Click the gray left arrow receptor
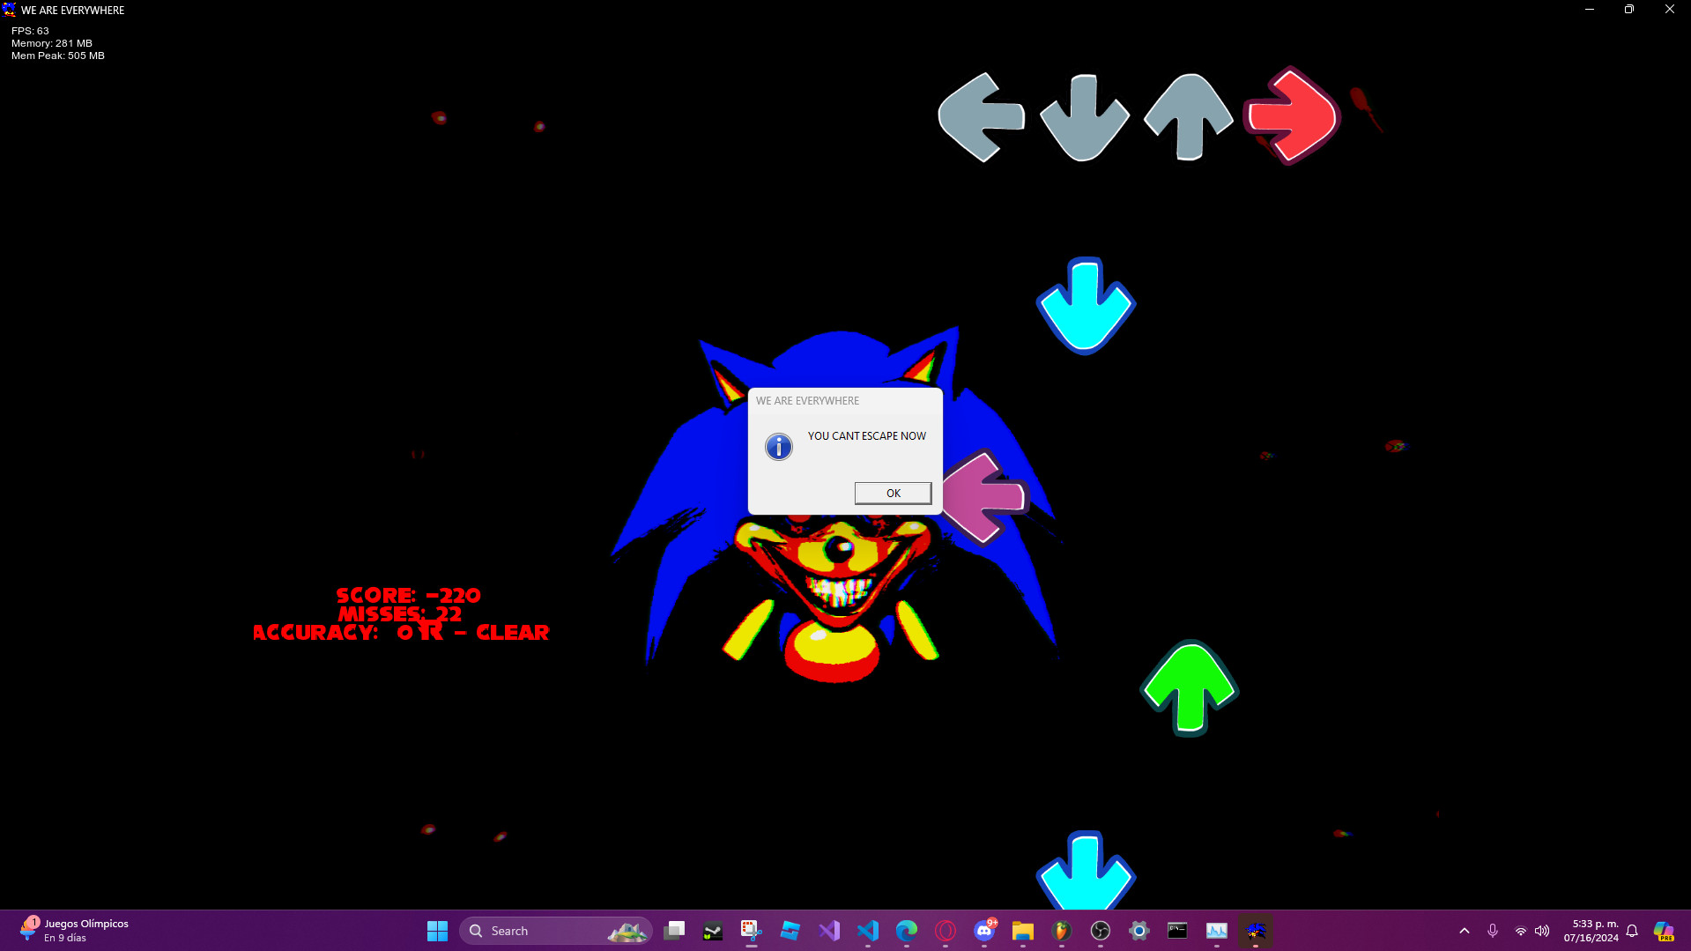Viewport: 1691px width, 951px height. [x=980, y=117]
